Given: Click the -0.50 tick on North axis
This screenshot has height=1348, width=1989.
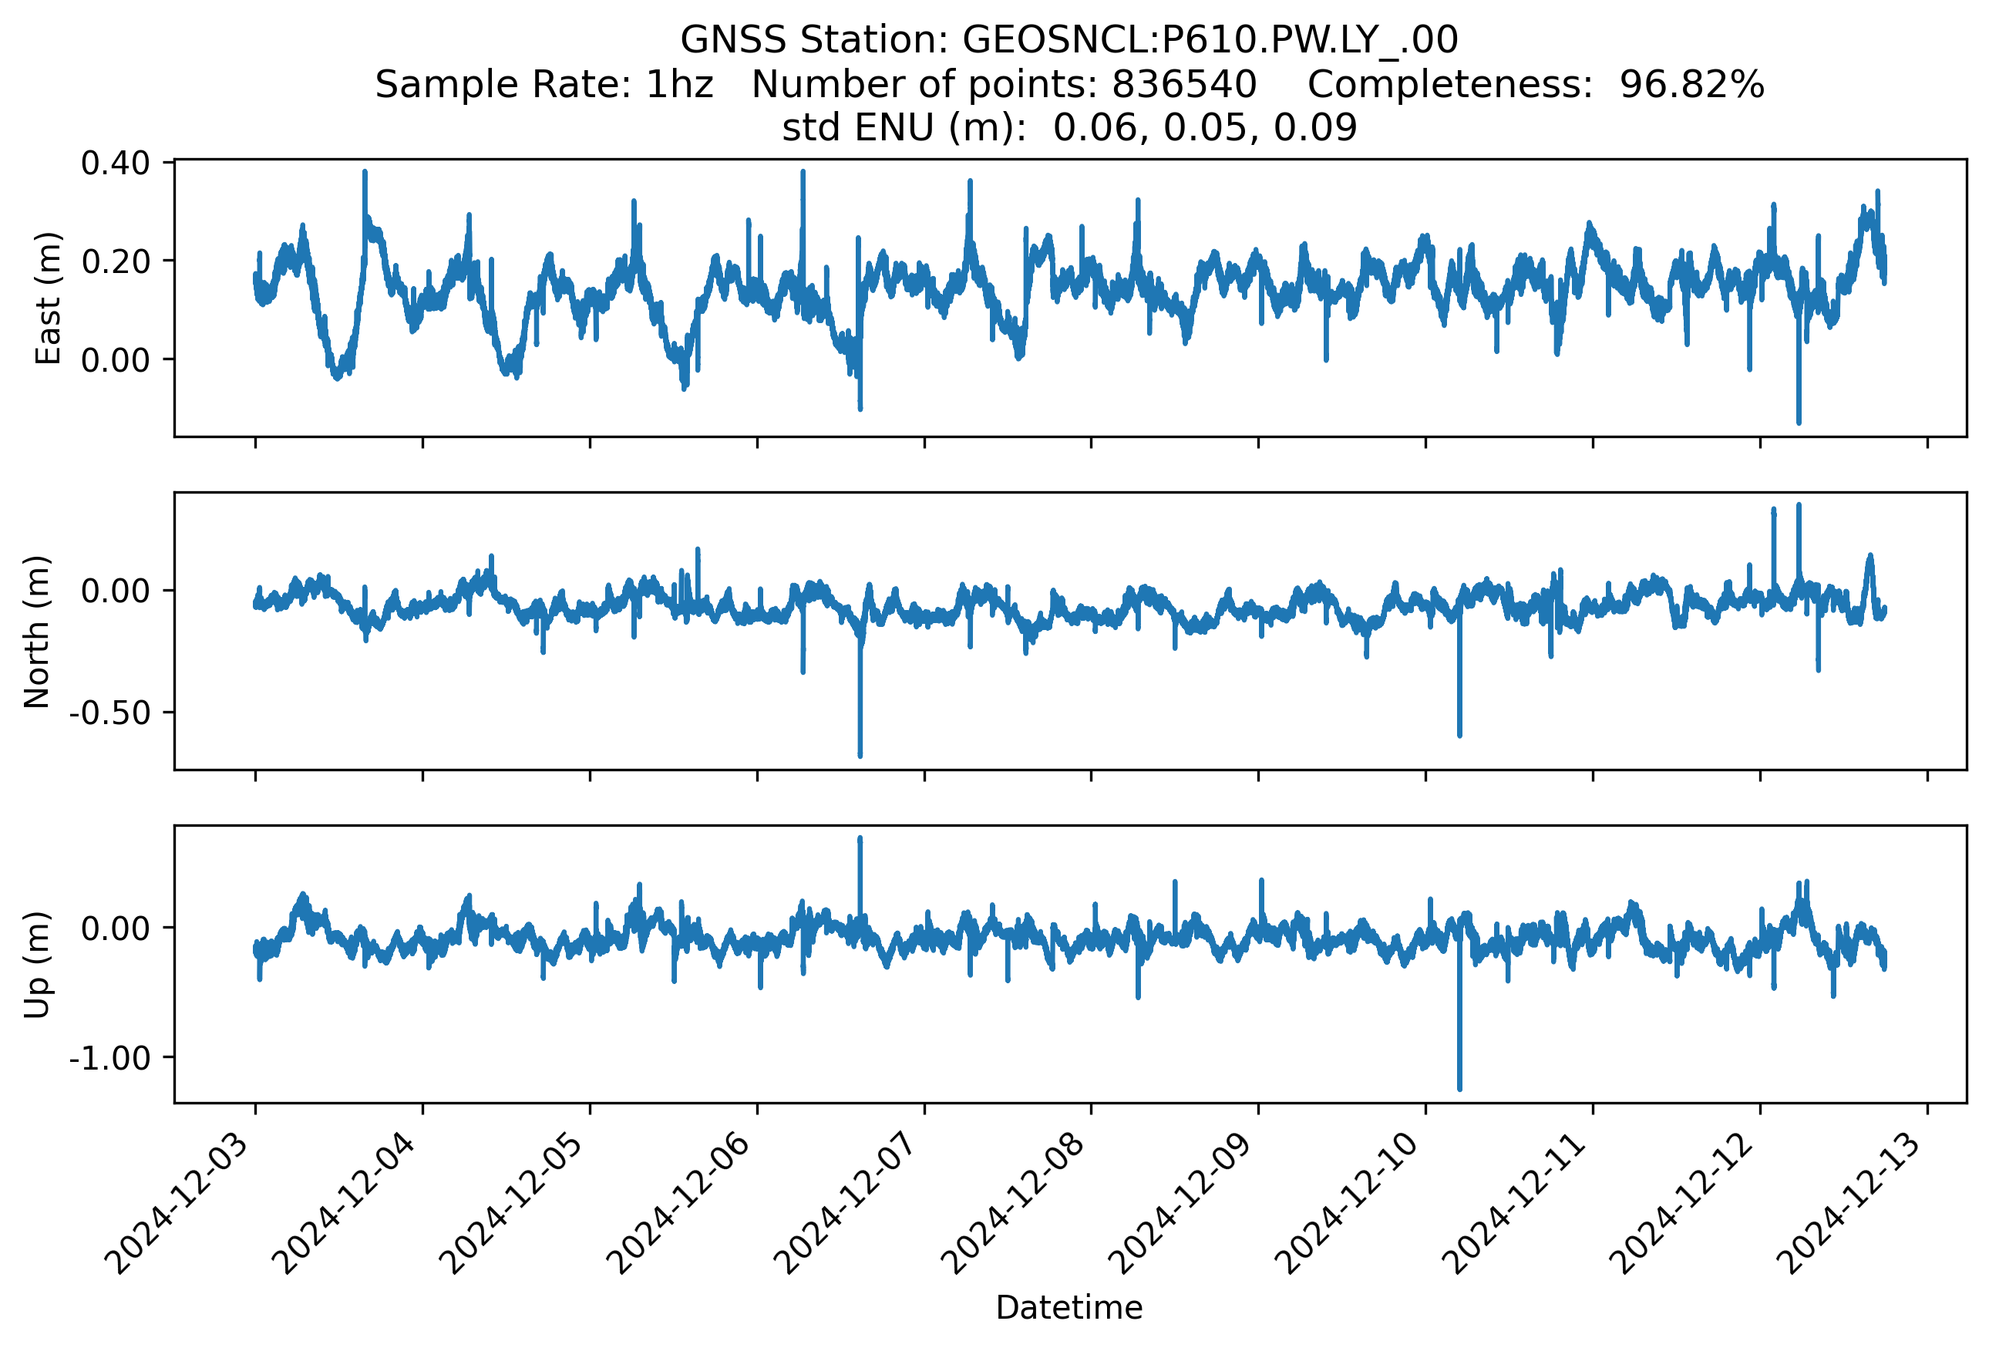Looking at the screenshot, I should [x=109, y=712].
